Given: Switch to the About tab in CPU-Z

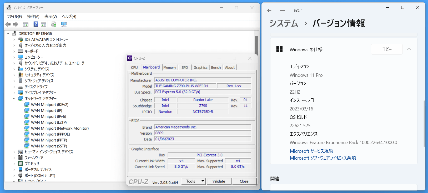Looking at the screenshot, I should tap(230, 68).
